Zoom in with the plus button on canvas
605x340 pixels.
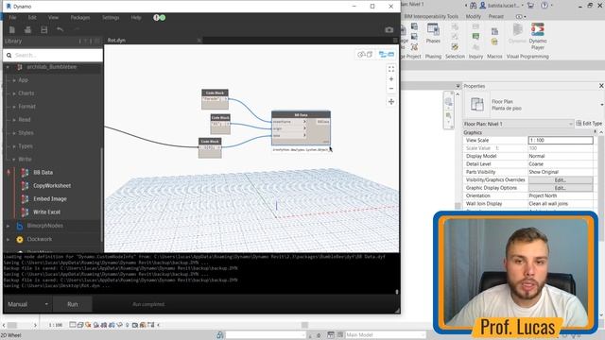tap(391, 79)
